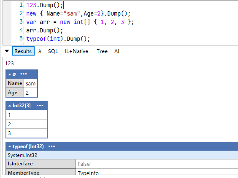Click 'arr.Dump();' on line 4

coord(45,30)
